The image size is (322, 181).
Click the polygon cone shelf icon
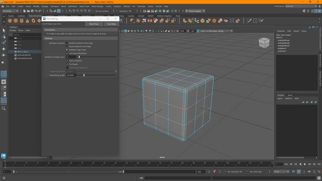click(27, 21)
